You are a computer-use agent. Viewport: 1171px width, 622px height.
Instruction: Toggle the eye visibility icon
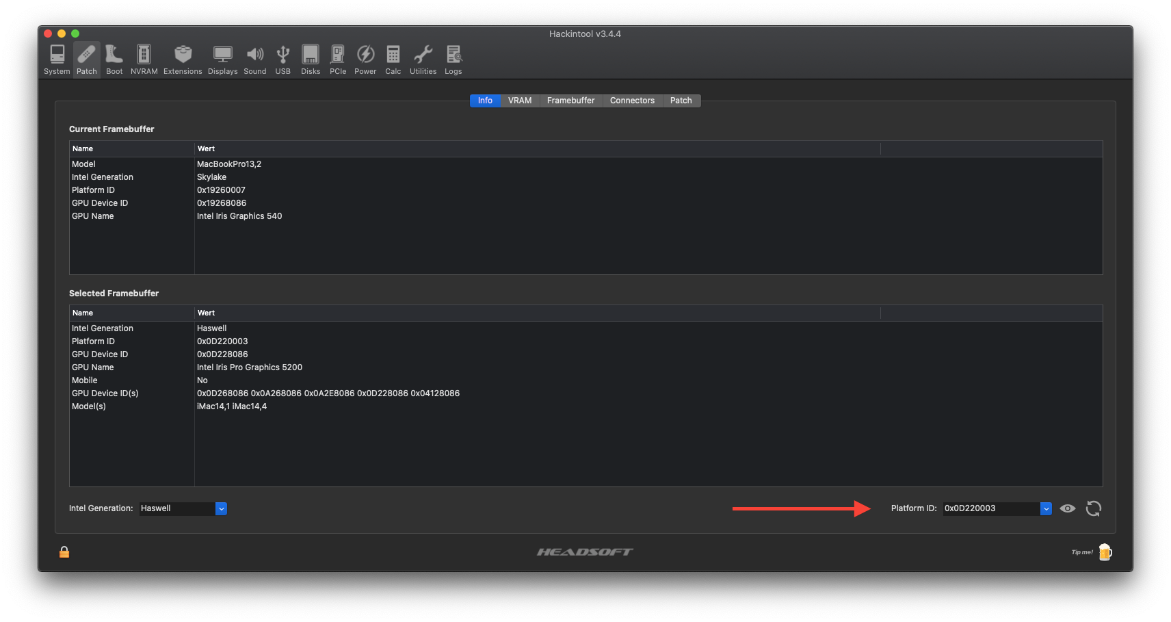1068,508
